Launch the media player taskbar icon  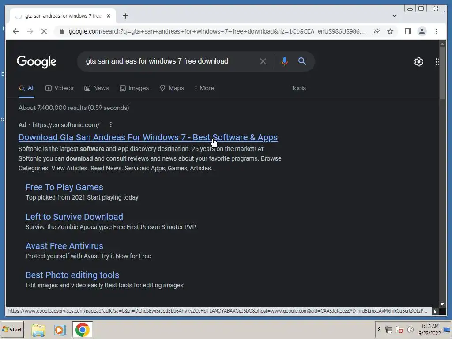[60, 330]
